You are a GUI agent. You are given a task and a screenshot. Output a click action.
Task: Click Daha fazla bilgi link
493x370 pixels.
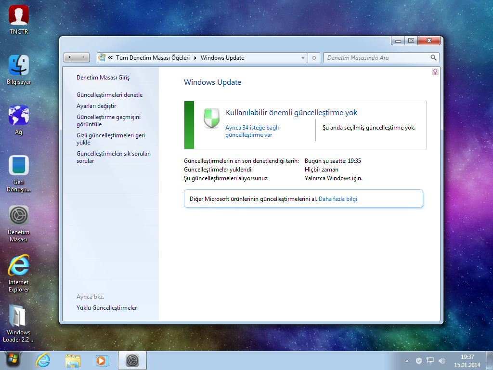338,198
